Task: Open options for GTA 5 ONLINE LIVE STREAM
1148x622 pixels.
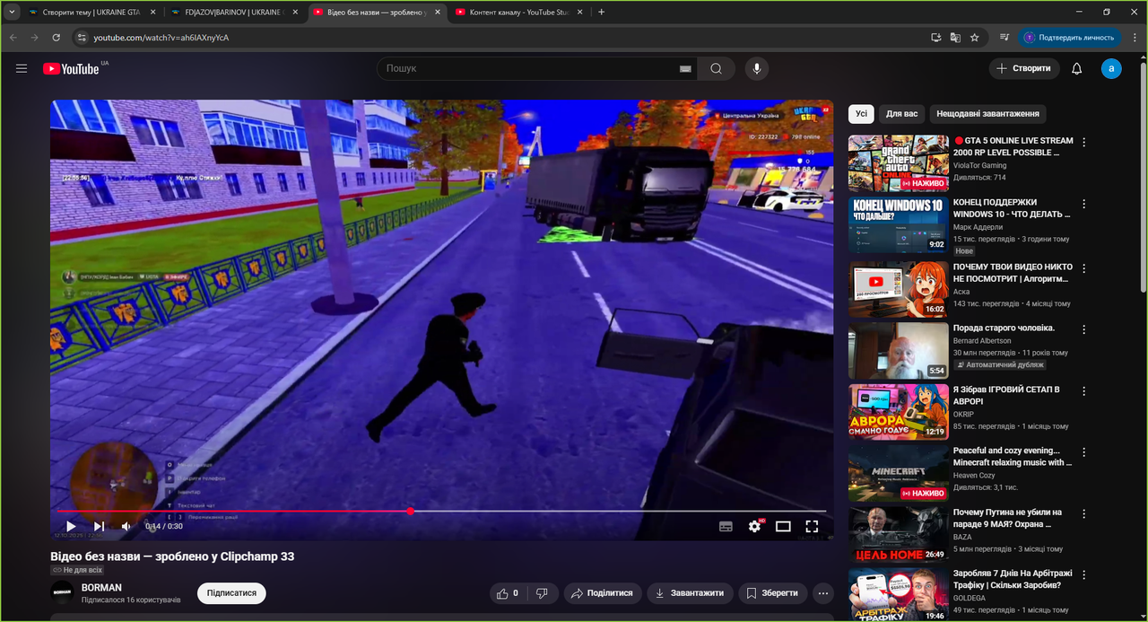Action: coord(1084,142)
